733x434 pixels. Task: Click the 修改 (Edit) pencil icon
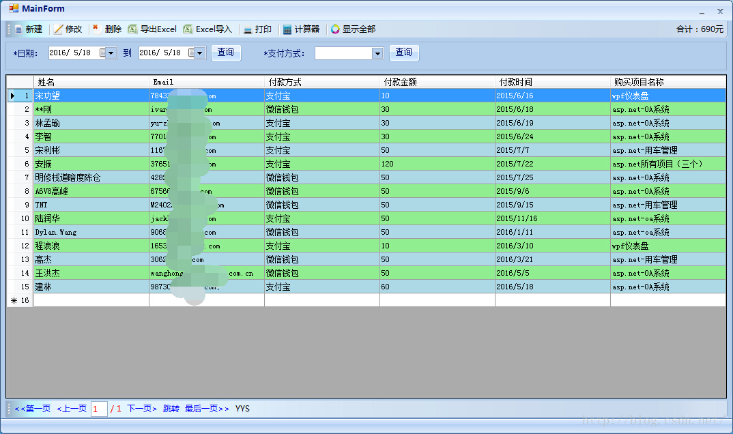[x=58, y=29]
